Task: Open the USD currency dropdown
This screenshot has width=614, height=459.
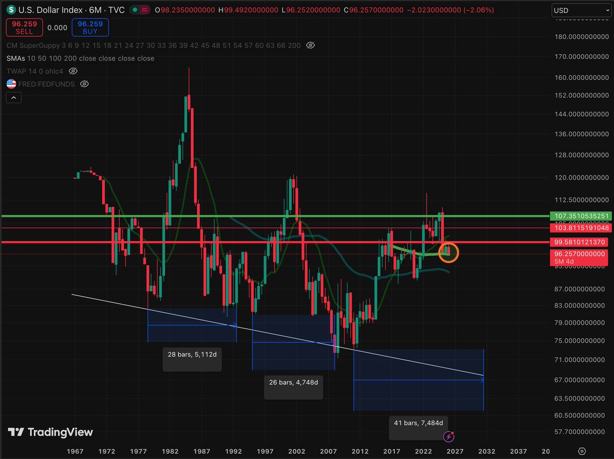Action: pos(581,10)
